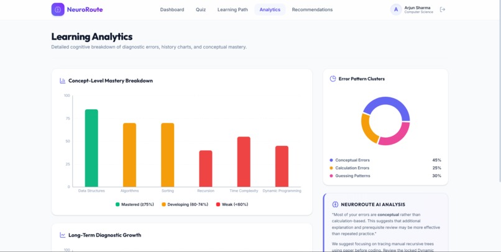
Task: Click the 'Dynamic Programming' axis label
Action: (x=282, y=191)
